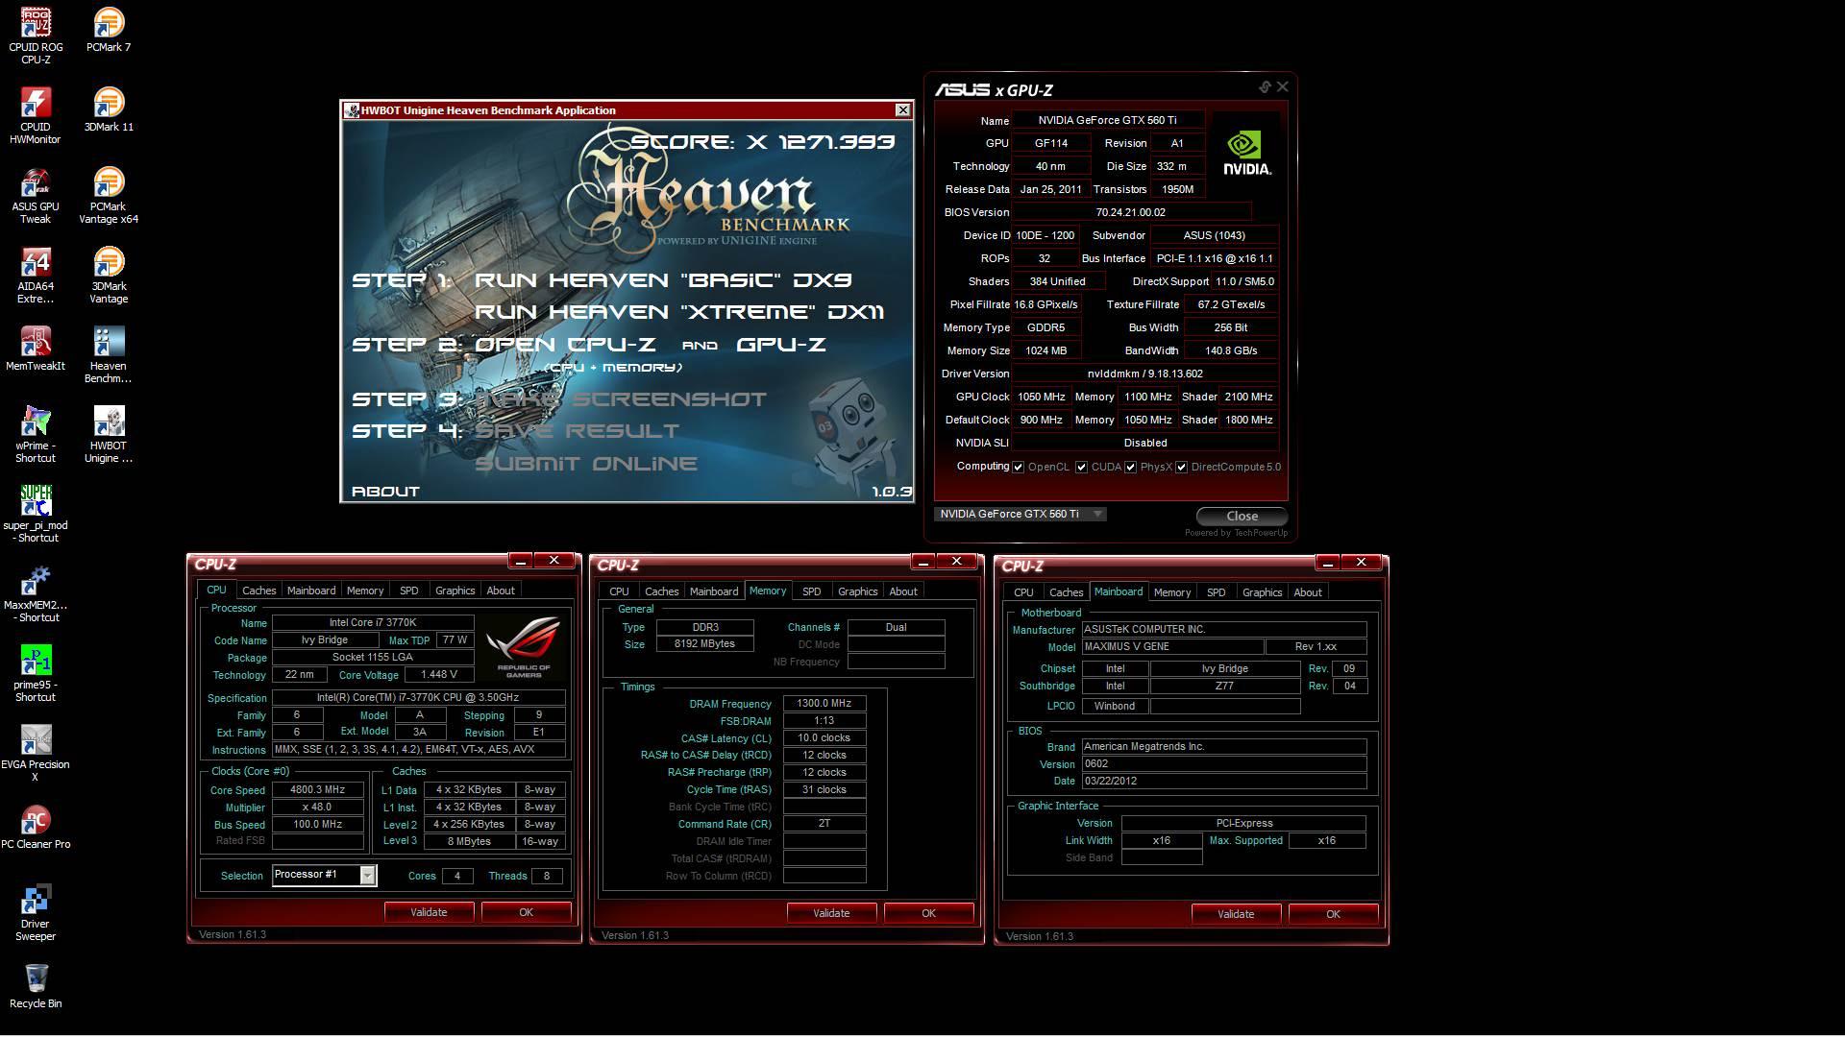Viewport: 1845px width, 1037px height.
Task: Open HWBOT Unigine desktop icon
Action: pos(109,433)
